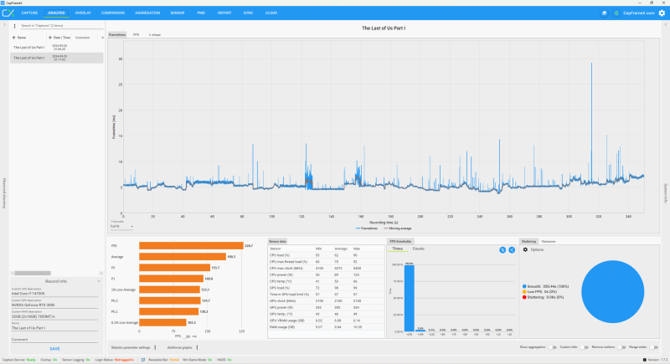This screenshot has height=364, width=670.
Task: Switch to the L-shape graph tab
Action: (x=155, y=34)
